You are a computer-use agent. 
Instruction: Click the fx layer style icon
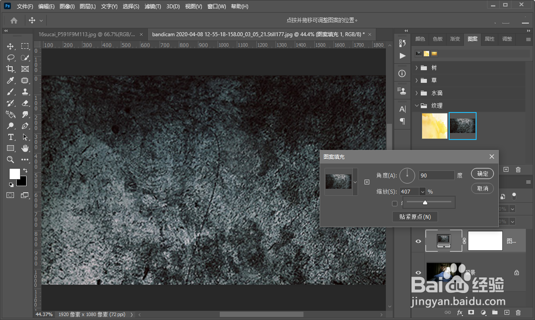click(460, 313)
